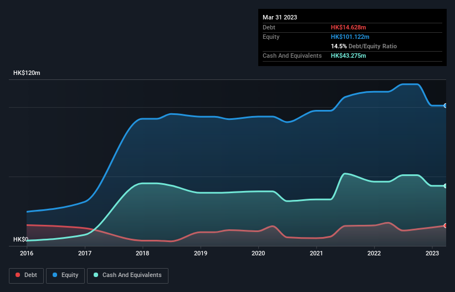The width and height of the screenshot is (455, 292).
Task: Toggle the Debt series legend button
Action: click(27, 275)
